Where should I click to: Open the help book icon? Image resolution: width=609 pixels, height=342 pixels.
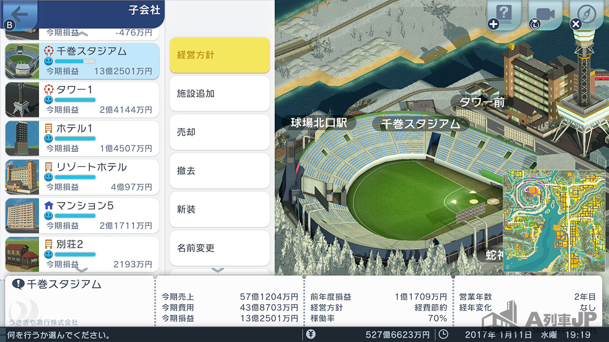[505, 14]
